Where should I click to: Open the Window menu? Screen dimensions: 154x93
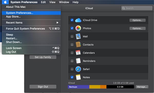(64, 2)
